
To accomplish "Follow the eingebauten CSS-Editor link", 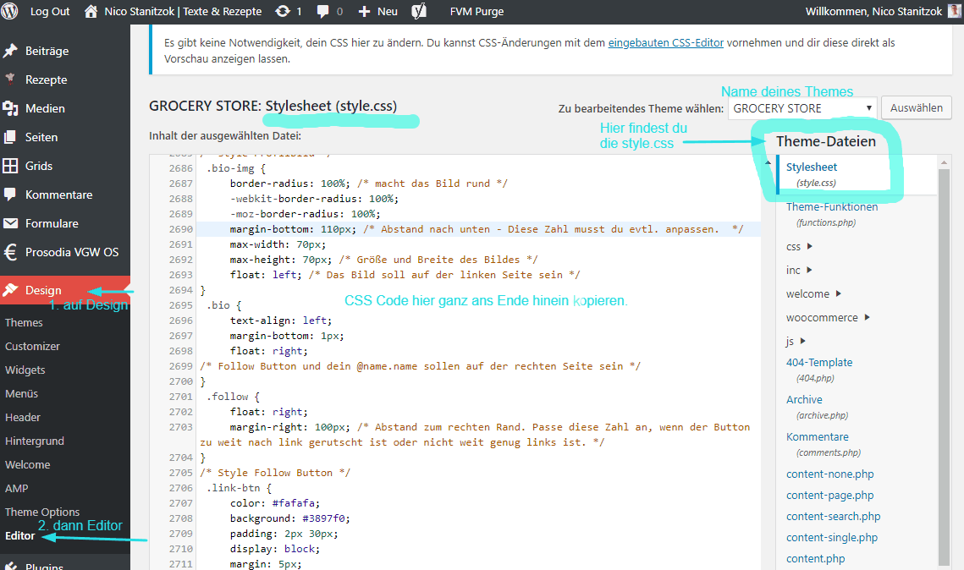I will (665, 42).
